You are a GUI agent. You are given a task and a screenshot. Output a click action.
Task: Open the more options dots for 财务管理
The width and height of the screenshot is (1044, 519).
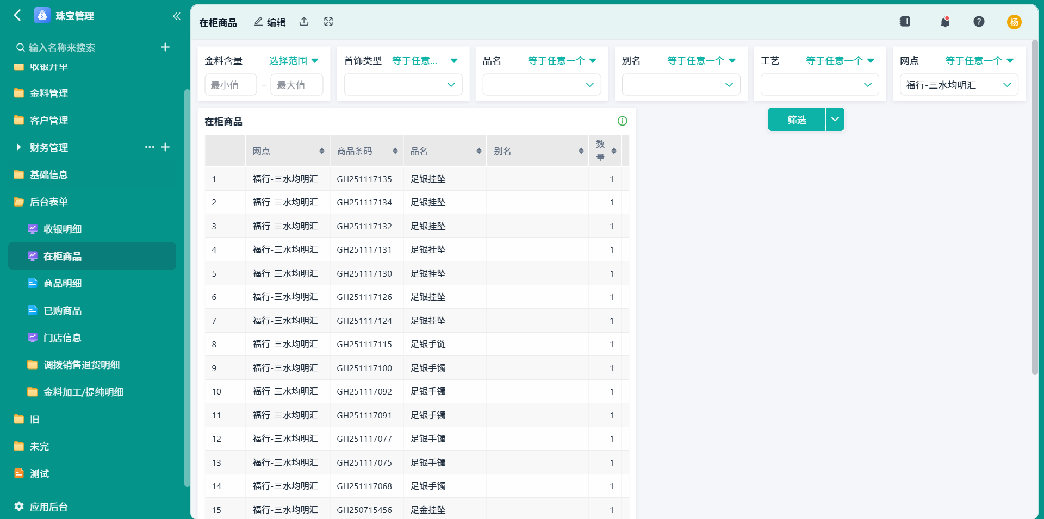pyautogui.click(x=150, y=147)
